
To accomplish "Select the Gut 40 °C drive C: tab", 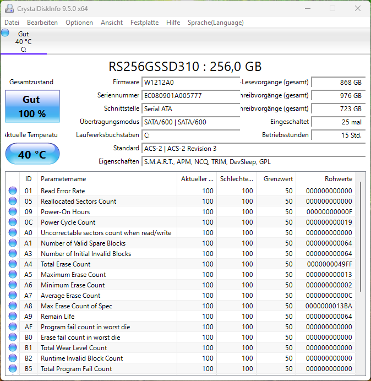I will tap(23, 42).
